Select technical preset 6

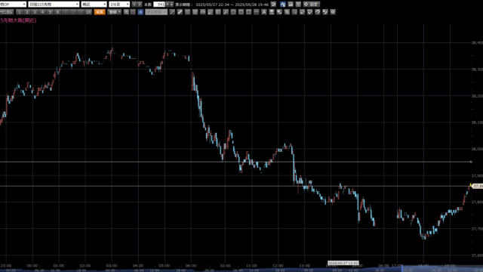[57, 12]
